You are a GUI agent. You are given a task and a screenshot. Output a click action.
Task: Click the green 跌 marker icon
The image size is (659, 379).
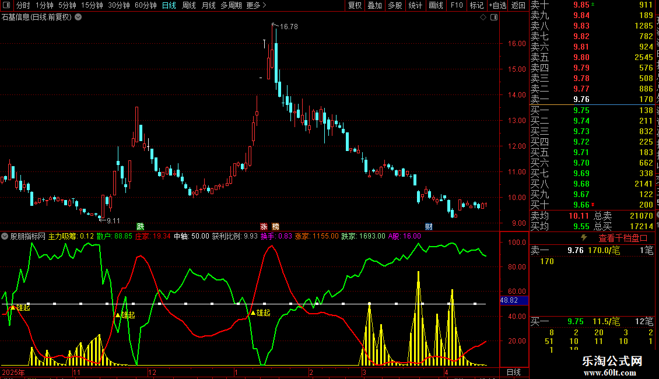tap(140, 226)
